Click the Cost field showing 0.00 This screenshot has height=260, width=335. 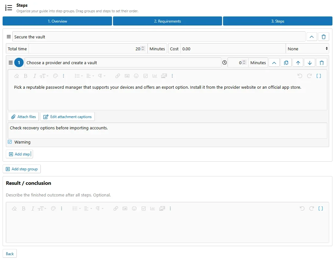pos(233,49)
